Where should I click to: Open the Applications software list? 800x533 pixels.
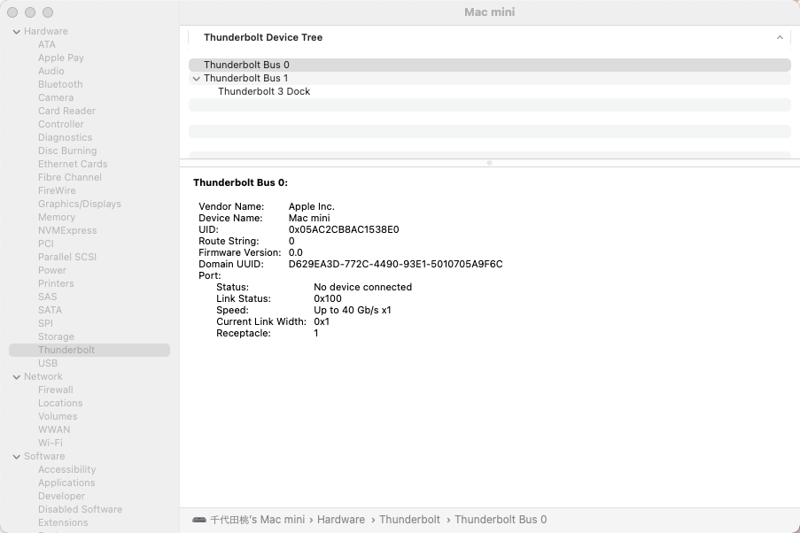tap(66, 483)
